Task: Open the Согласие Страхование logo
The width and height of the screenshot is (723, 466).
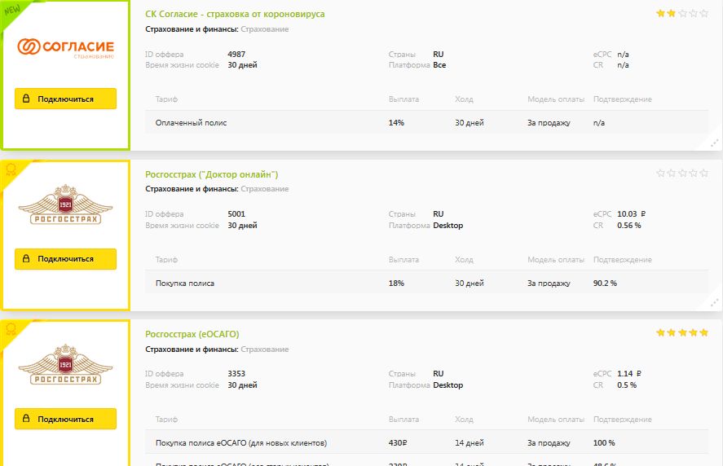Action: (x=65, y=48)
